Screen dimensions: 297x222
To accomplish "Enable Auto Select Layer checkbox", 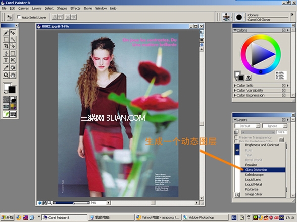I will point(19,17).
